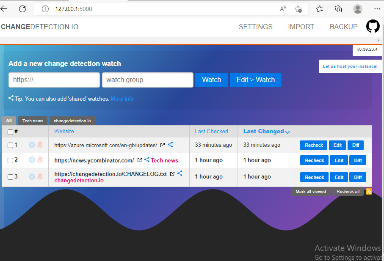Filter by Tech news tag in row 2
This screenshot has width=384, height=261.
[x=164, y=160]
